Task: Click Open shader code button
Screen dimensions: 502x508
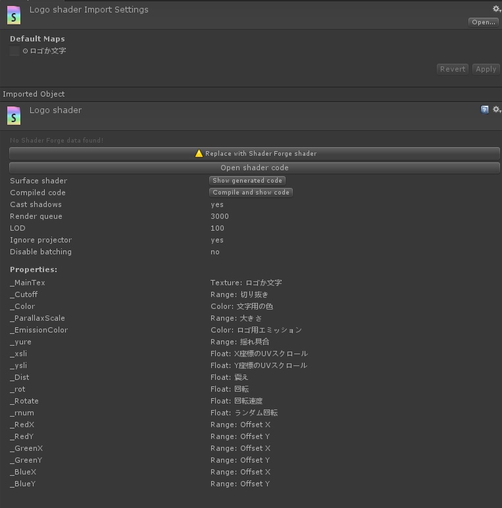Action: (x=255, y=168)
